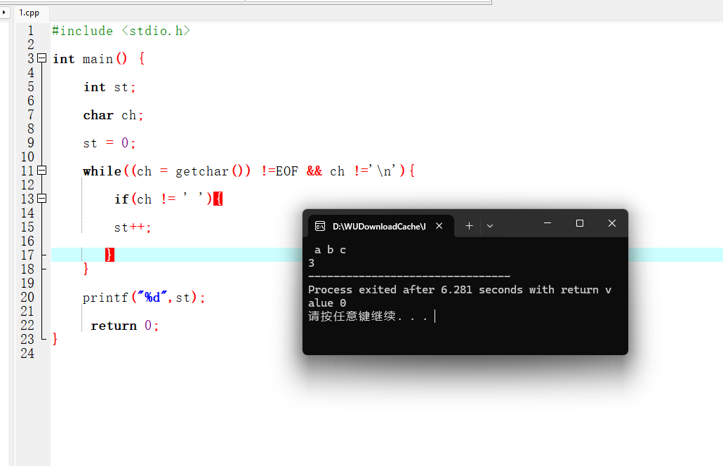Image resolution: width=723 pixels, height=466 pixels.
Task: Click the 'return 0;' statement
Action: (x=124, y=326)
